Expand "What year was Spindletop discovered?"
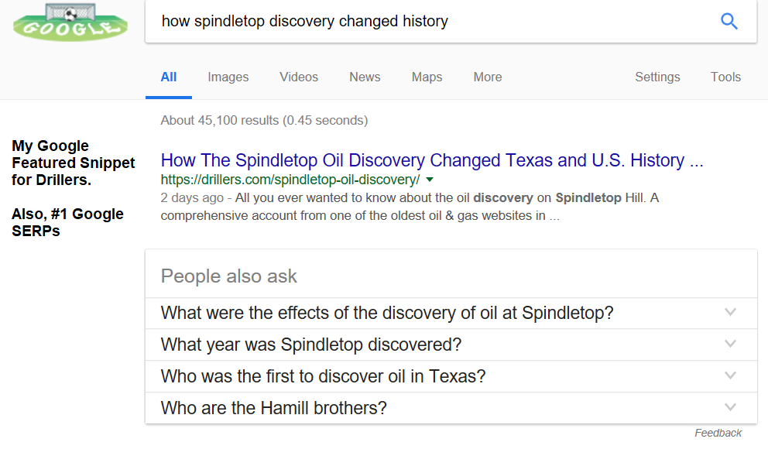The height and width of the screenshot is (456, 768). tap(311, 345)
